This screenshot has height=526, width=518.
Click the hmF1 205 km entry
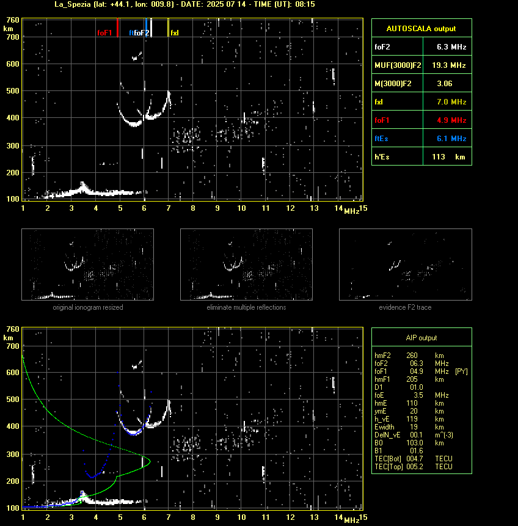coord(409,379)
